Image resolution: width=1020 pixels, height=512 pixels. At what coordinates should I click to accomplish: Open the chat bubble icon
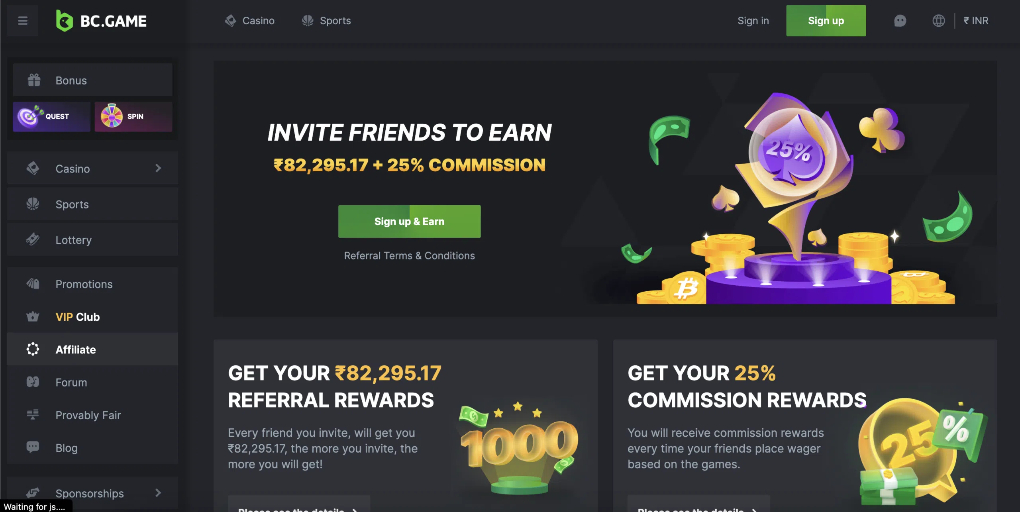pos(900,21)
